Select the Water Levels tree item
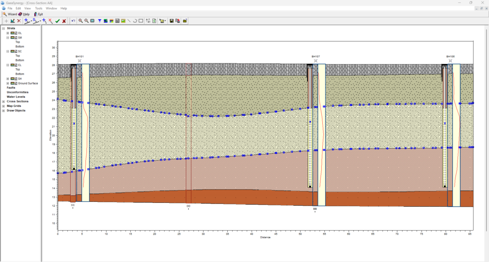 tap(16, 97)
